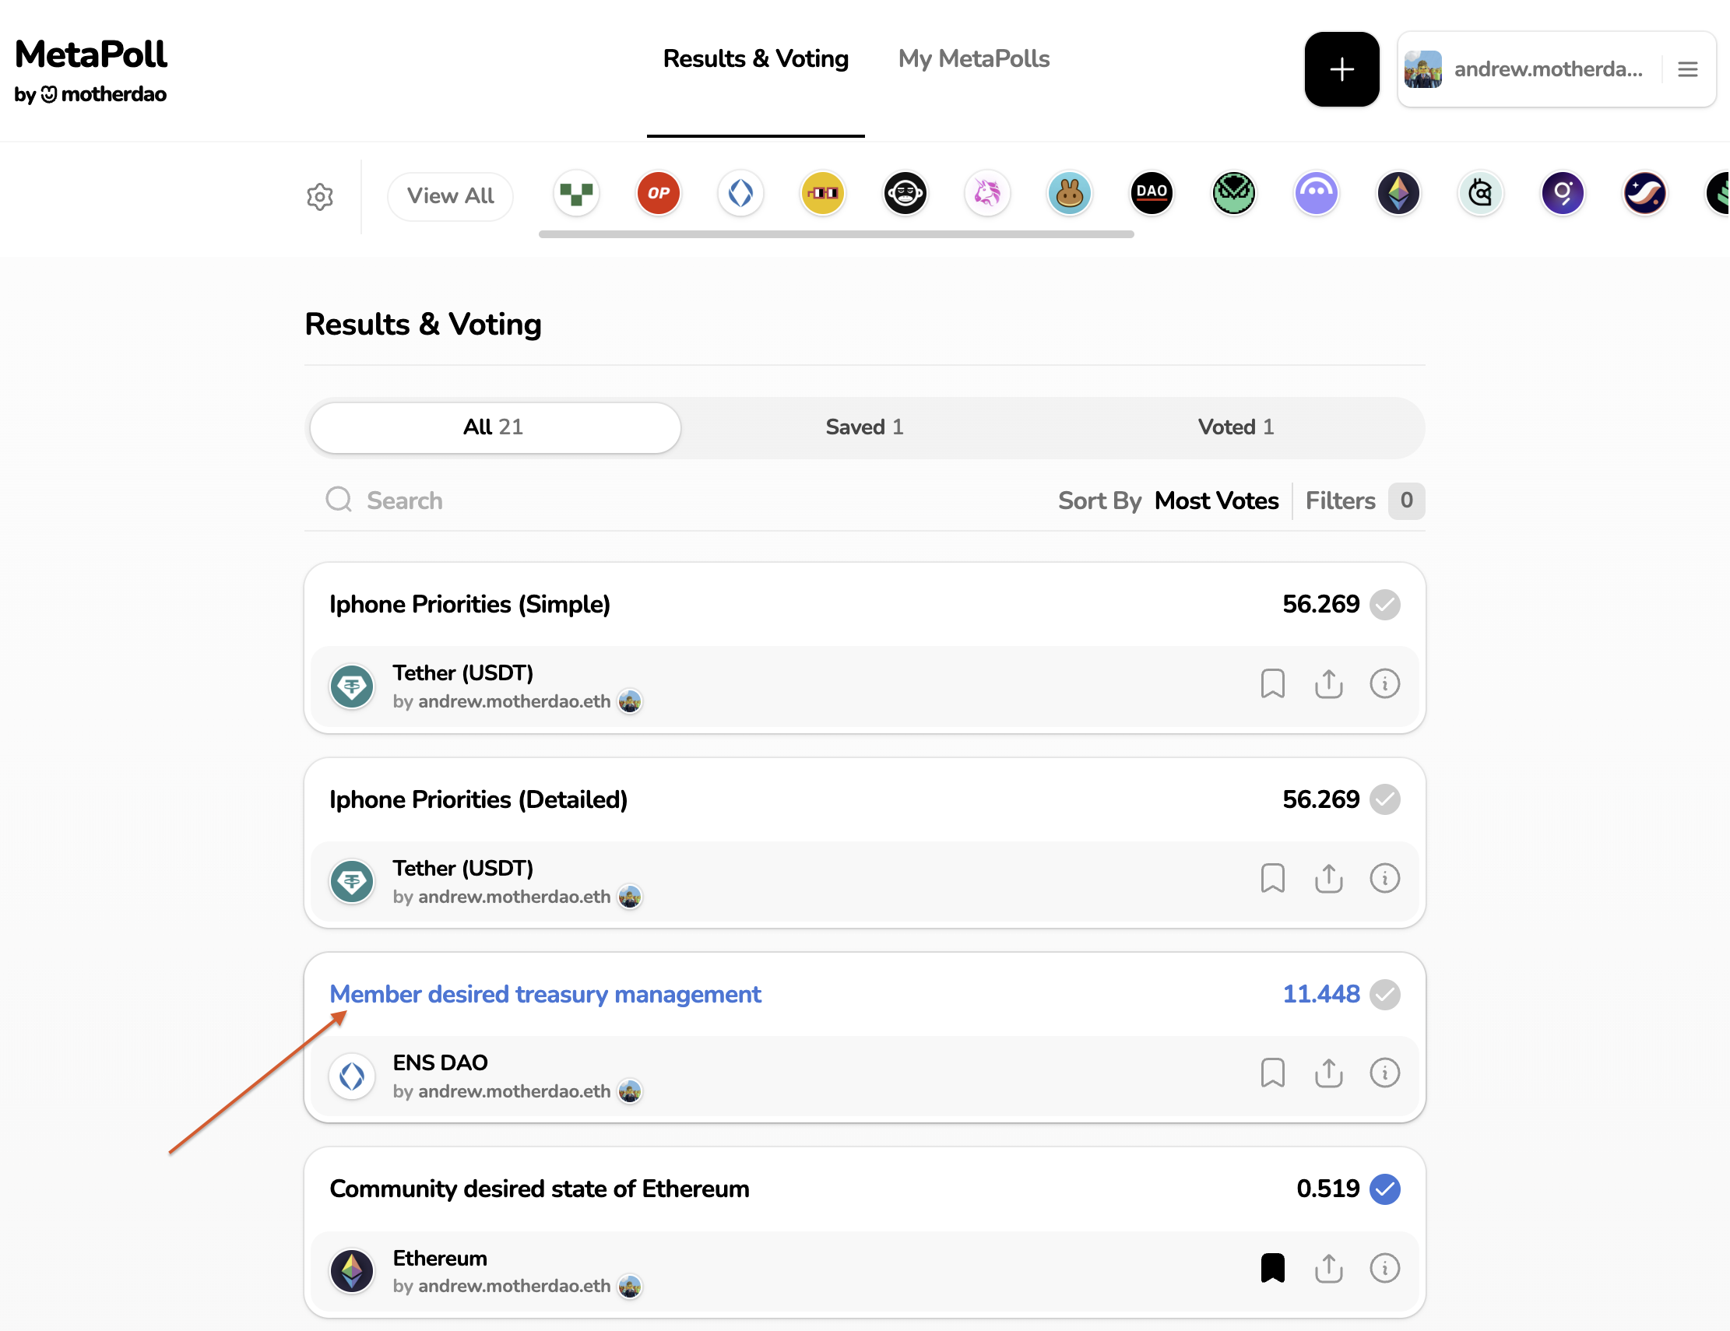The height and width of the screenshot is (1331, 1730).
Task: Switch to the Saved 1 tab
Action: tap(864, 427)
